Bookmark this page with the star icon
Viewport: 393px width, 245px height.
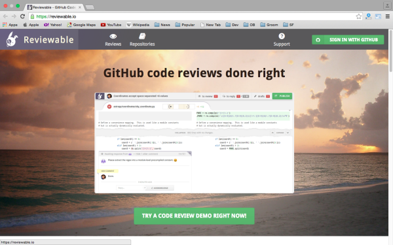pyautogui.click(x=359, y=16)
